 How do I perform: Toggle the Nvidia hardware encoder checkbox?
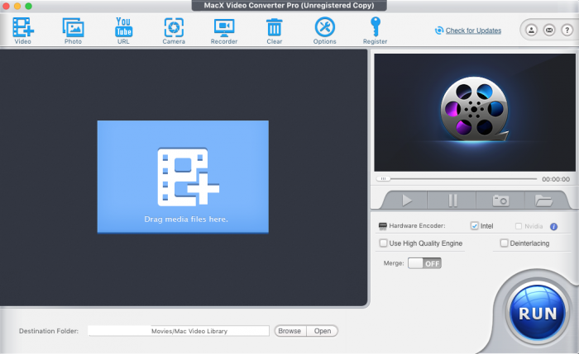click(x=519, y=226)
